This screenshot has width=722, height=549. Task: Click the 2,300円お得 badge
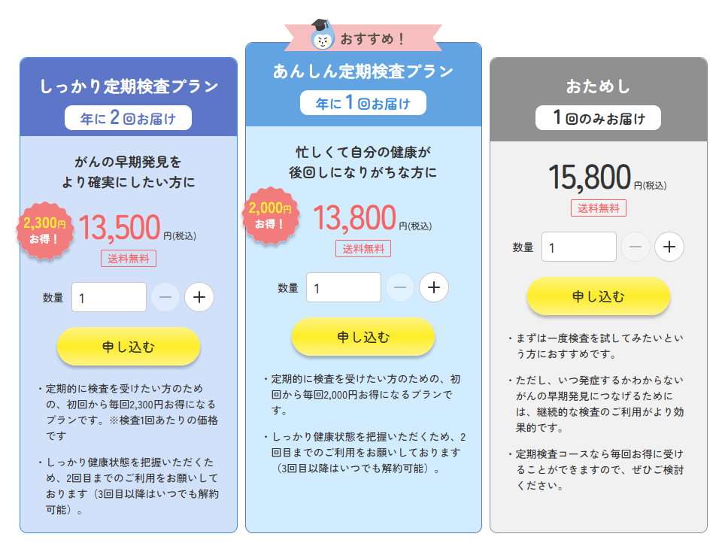point(44,230)
